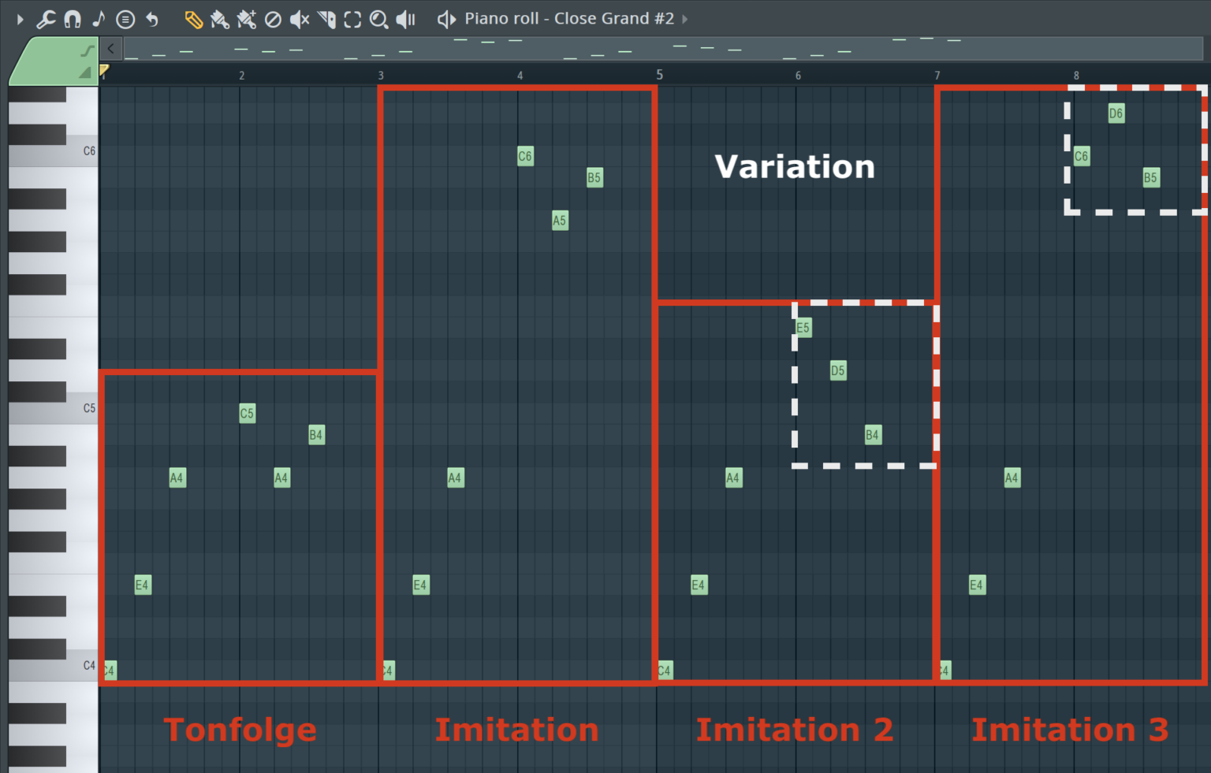The image size is (1211, 773).
Task: Select the delete tool
Action: pos(273,19)
